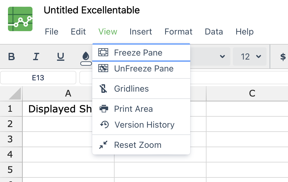Viewport: 288px width, 182px height.
Task: Open the Insert menu
Action: click(141, 32)
